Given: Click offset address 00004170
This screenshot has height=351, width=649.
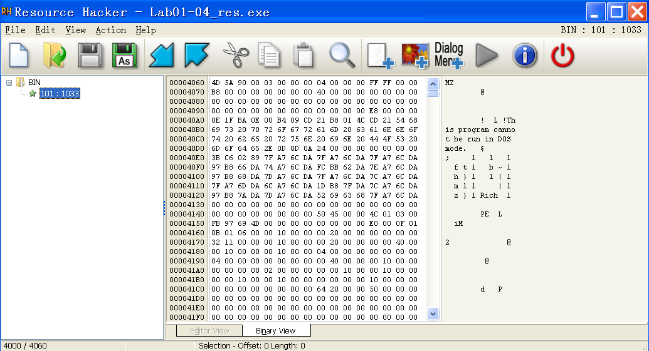Looking at the screenshot, I should pyautogui.click(x=187, y=242).
